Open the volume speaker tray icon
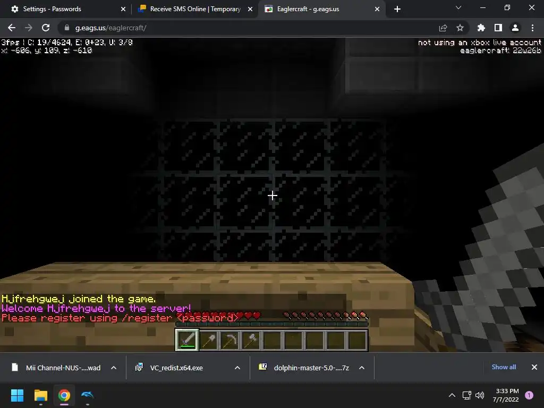 pos(480,395)
